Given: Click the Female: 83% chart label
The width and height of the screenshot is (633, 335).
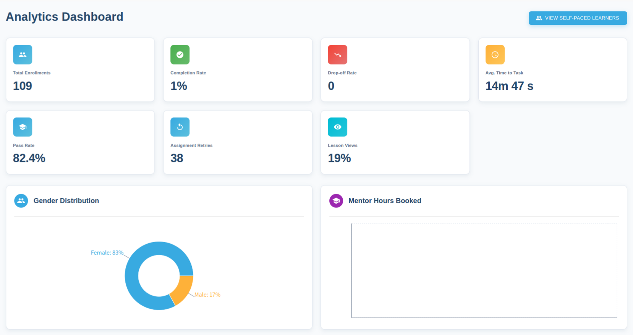Looking at the screenshot, I should tap(107, 253).
